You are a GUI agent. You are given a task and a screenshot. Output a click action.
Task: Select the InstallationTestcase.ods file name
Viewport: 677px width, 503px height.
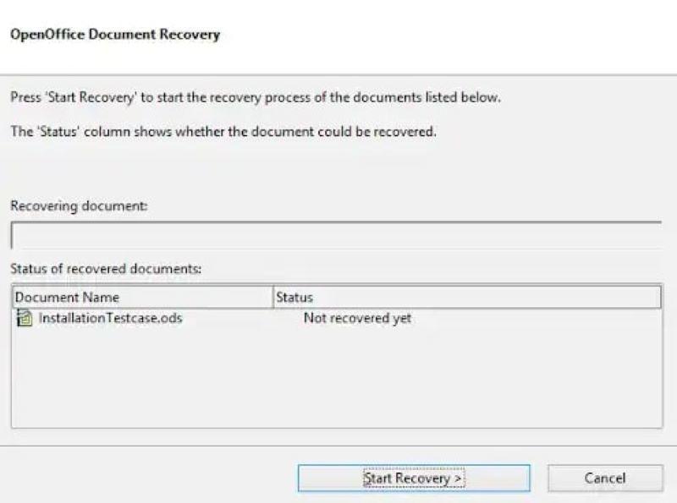pyautogui.click(x=111, y=318)
